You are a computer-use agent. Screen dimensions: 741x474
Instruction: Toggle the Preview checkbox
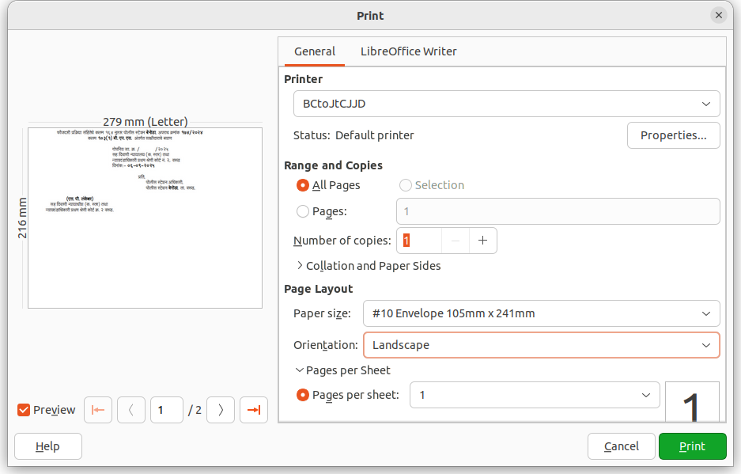[23, 409]
